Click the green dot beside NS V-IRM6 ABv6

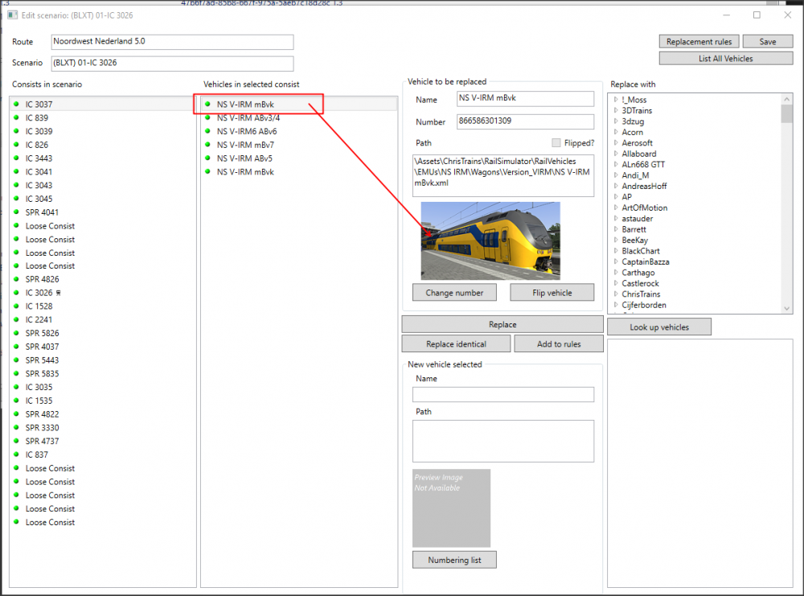[207, 131]
